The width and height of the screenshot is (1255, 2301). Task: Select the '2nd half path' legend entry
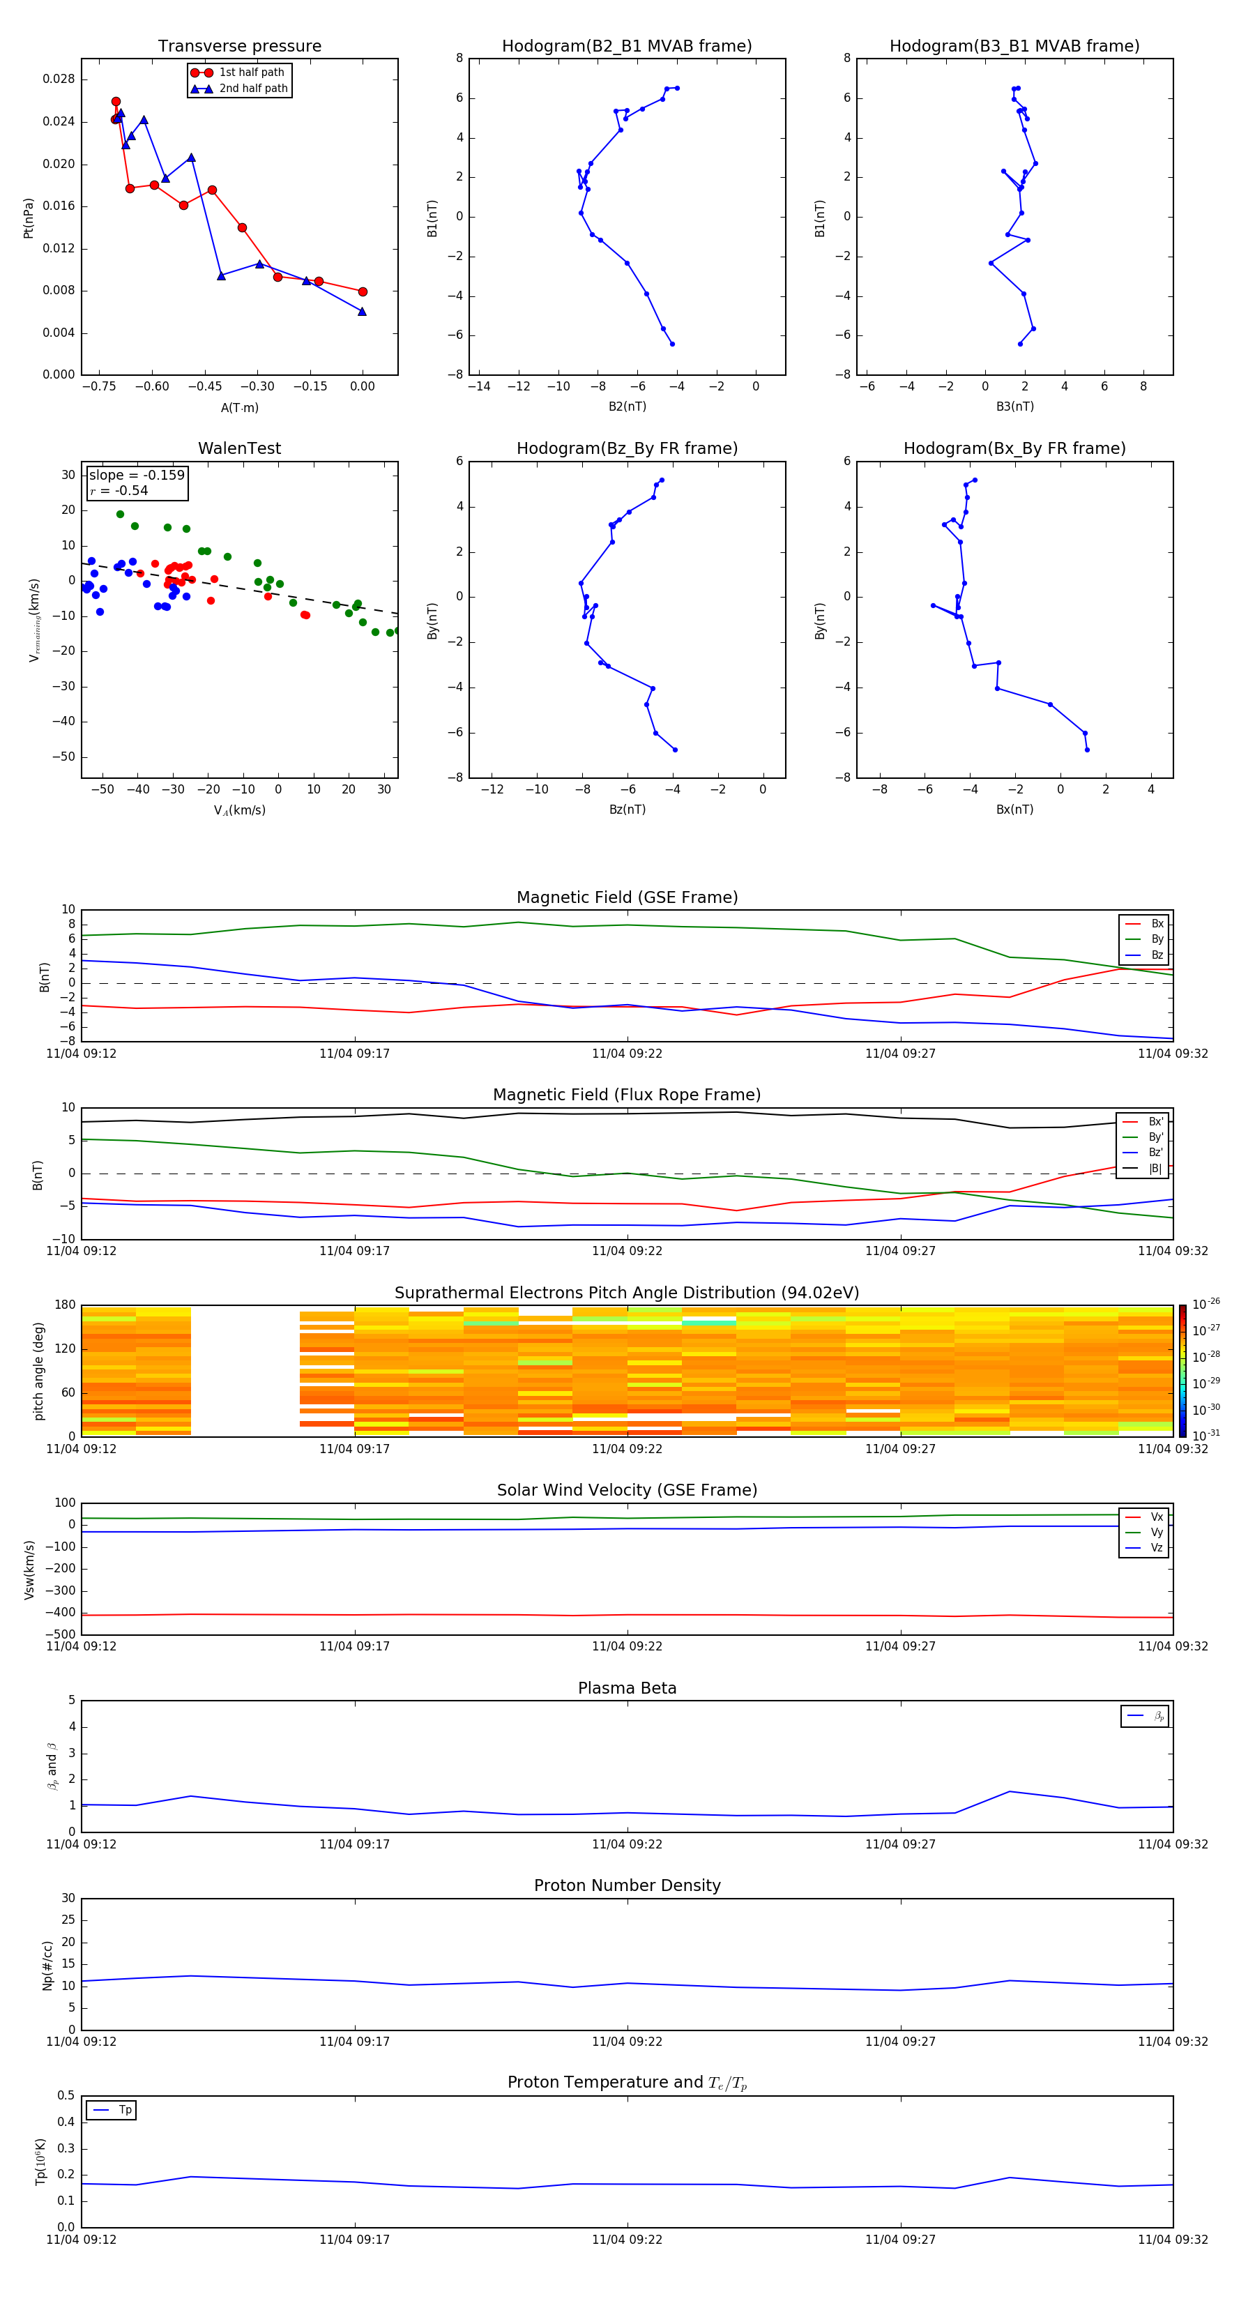pos(239,89)
